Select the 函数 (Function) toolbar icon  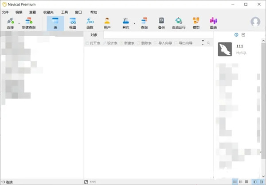pos(90,23)
